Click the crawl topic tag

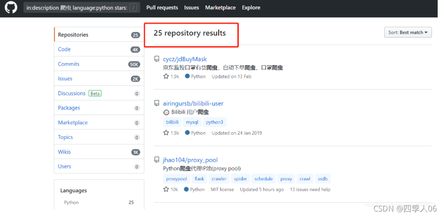coord(305,179)
